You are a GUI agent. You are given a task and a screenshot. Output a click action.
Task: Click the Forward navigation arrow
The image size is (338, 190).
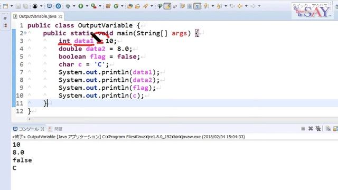coord(253,6)
